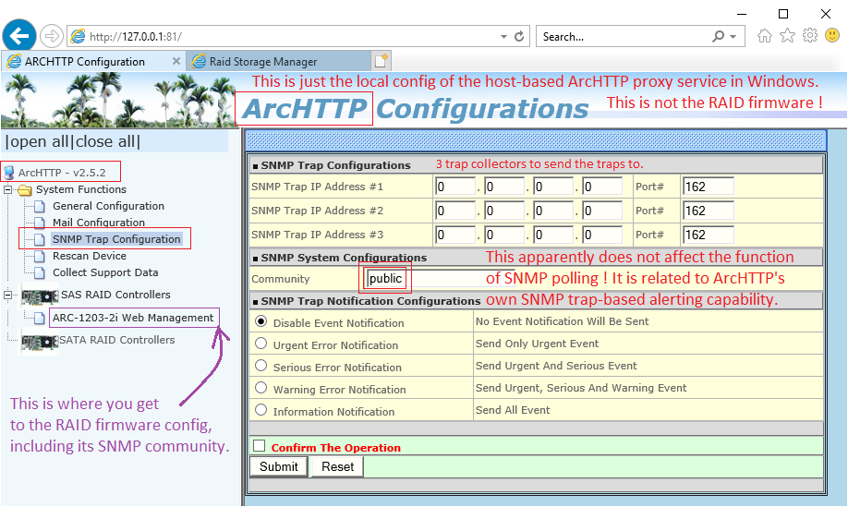Select SATA RAID Controllers tree label
The height and width of the screenshot is (507, 848).
[x=116, y=340]
